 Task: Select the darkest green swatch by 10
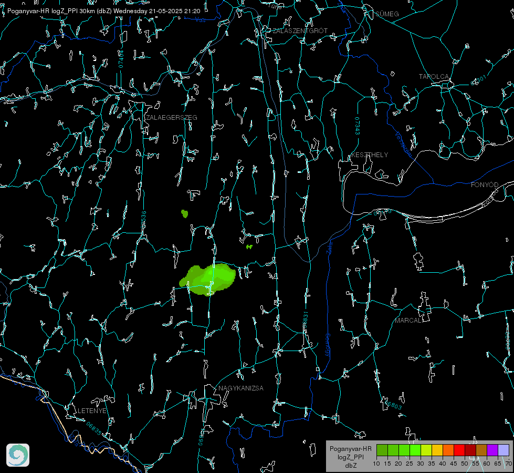click(x=382, y=450)
